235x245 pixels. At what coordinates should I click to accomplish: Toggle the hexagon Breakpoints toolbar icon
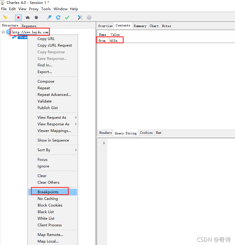pyautogui.click(x=36, y=17)
